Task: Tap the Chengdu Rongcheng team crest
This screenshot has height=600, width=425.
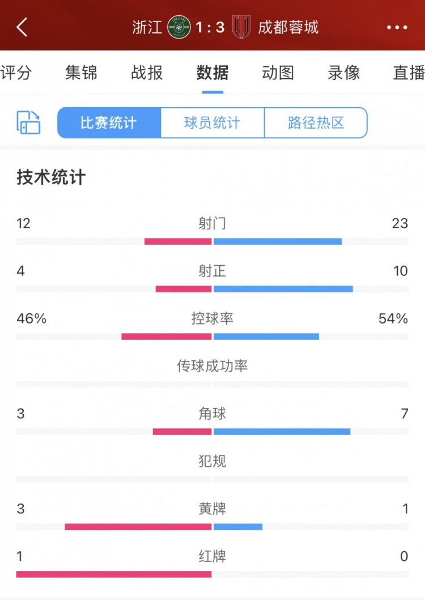Action: point(241,27)
